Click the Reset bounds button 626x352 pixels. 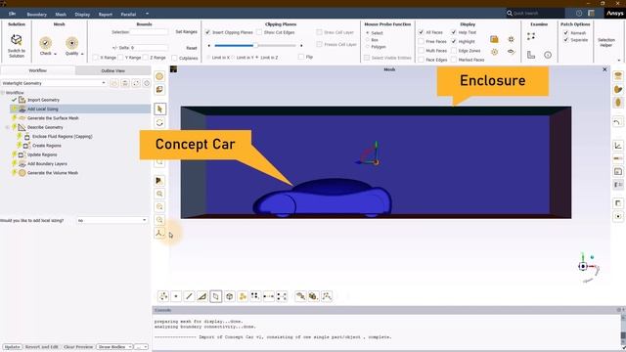tap(192, 48)
